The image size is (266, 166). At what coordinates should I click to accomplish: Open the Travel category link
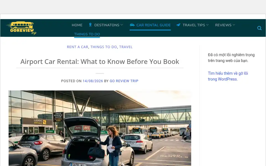[126, 47]
